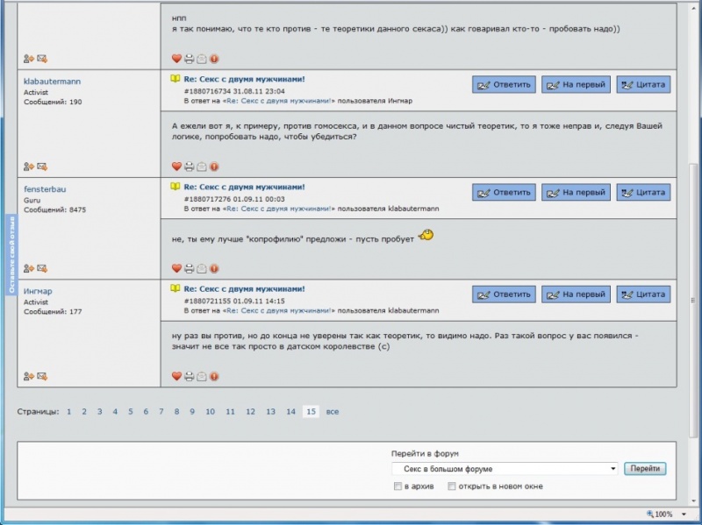Open the vertical feedback tab on the left edge

(x=11, y=254)
